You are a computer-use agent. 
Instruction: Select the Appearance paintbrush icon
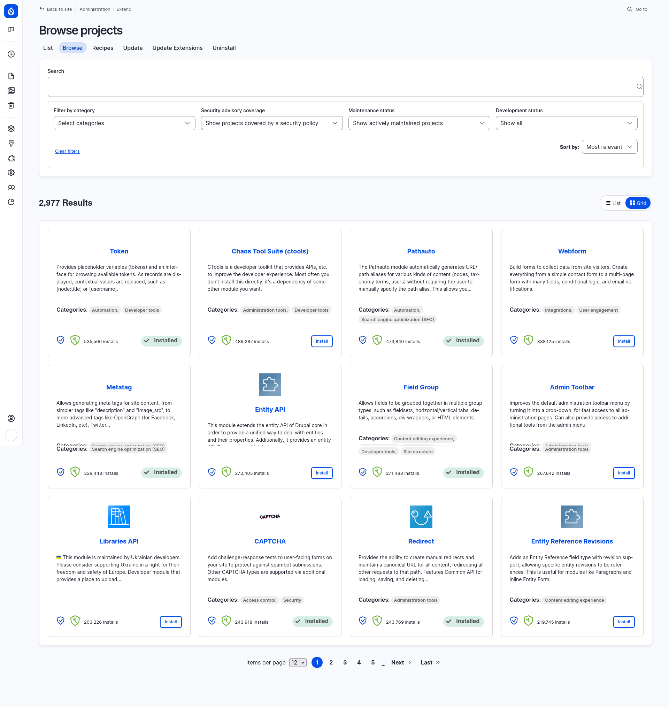(11, 143)
